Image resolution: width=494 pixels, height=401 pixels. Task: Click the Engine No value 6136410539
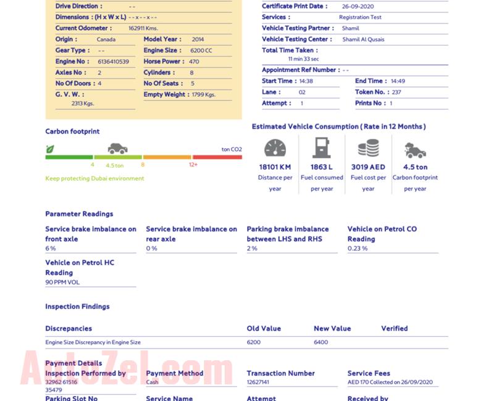coord(113,62)
